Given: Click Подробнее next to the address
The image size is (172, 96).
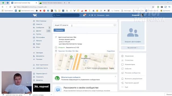Looking at the screenshot, I should click(x=111, y=51).
